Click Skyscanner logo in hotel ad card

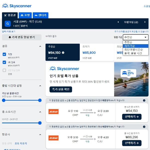[64, 69]
